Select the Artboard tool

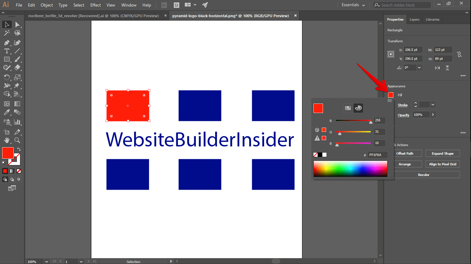7,132
